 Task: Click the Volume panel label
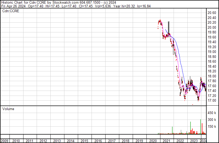pyautogui.click(x=8, y=109)
